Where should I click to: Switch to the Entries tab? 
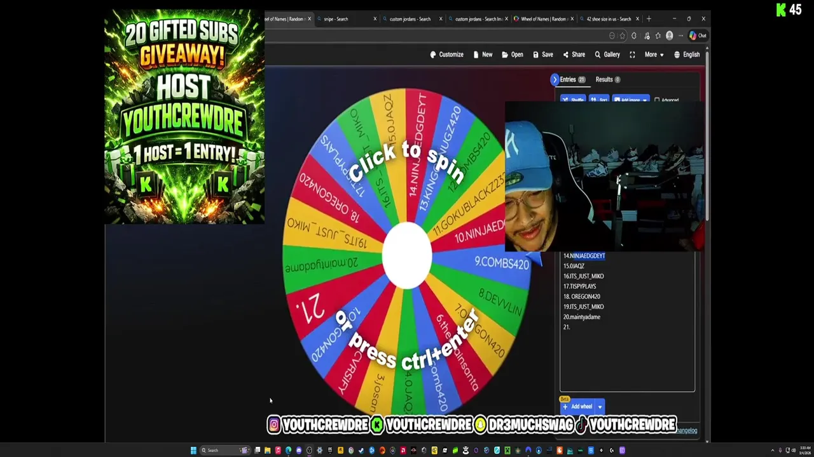[572, 79]
